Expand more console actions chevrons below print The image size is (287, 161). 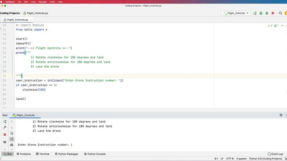pos(12,149)
